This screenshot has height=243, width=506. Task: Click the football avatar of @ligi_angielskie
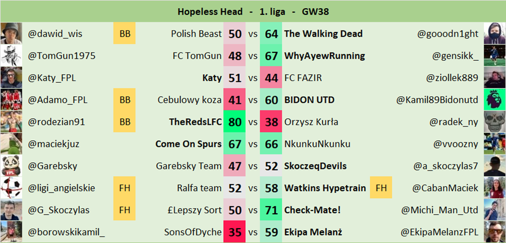coord(11,188)
